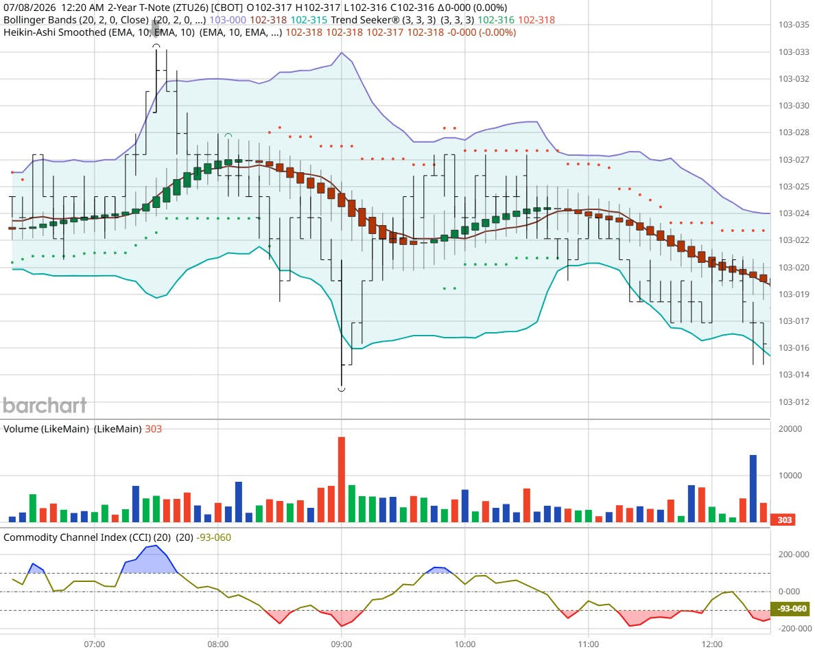Click volume axis label '10000'

[x=790, y=476]
